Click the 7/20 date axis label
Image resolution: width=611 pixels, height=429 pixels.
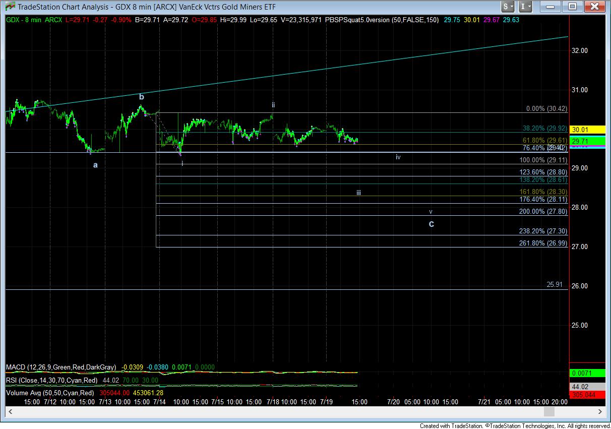tap(393, 402)
